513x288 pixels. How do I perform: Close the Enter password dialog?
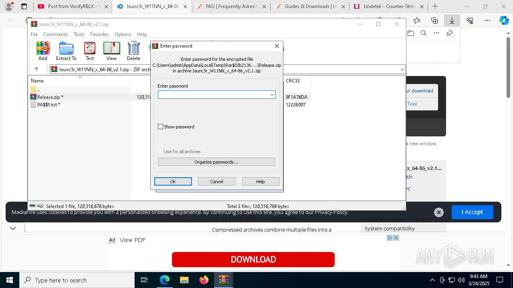click(x=277, y=46)
